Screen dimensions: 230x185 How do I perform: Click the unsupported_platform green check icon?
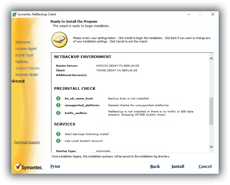coord(58,105)
